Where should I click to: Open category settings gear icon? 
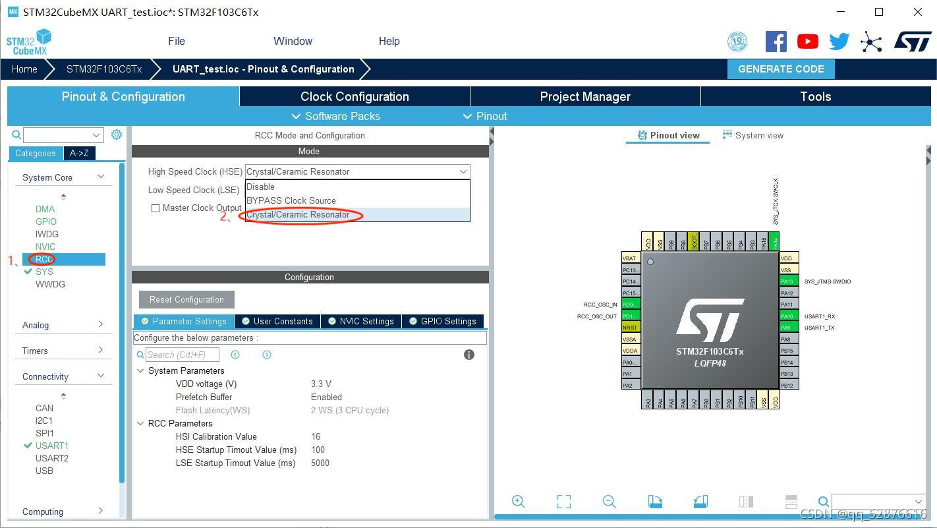[117, 134]
